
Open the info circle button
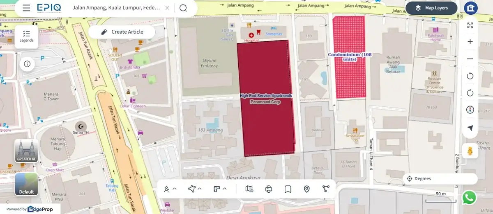pos(27,64)
